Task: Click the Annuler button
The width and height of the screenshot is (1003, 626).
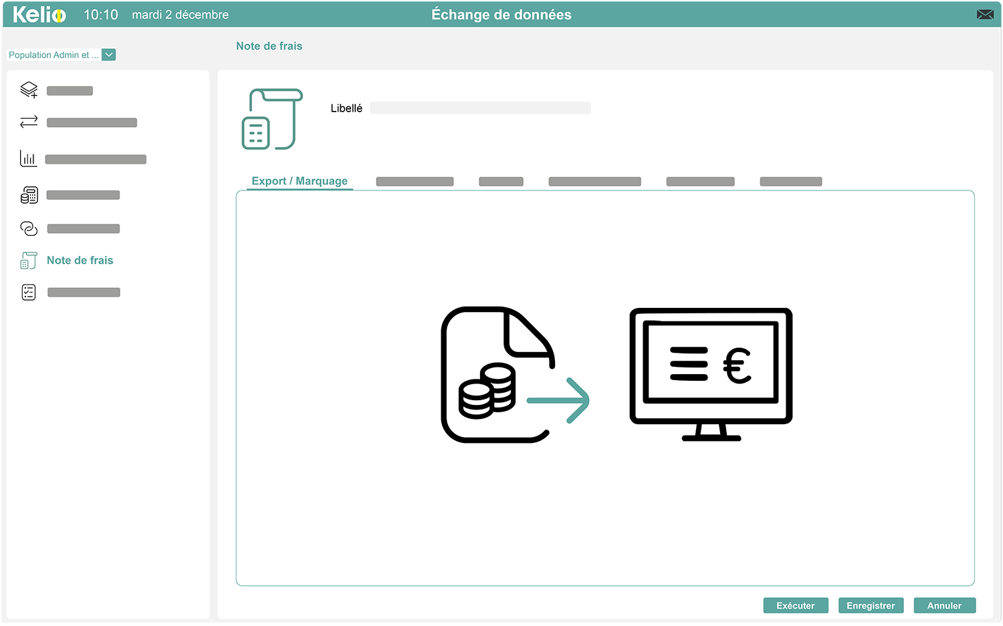Action: click(x=944, y=605)
